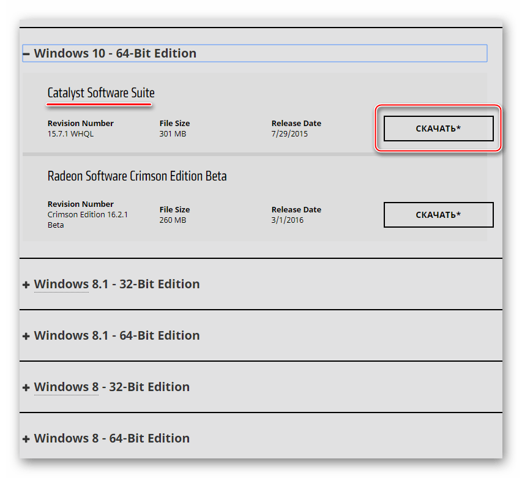This screenshot has width=522, height=478.
Task: Open the Windows 8.1 - 64-Bit Edition heading
Action: pyautogui.click(x=116, y=335)
